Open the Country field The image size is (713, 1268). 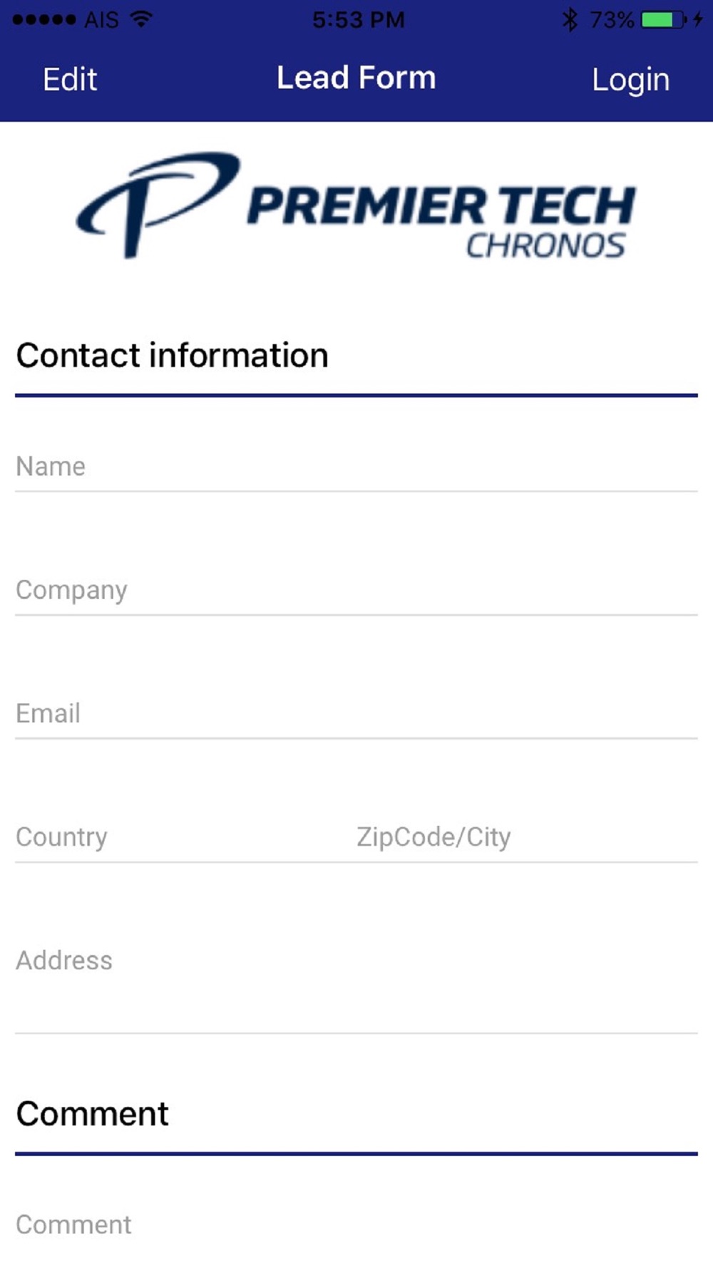click(x=178, y=837)
